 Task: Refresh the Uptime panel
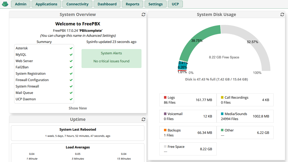143,120
